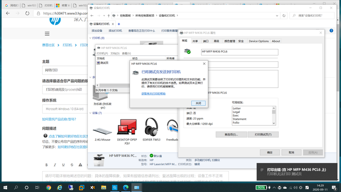Screen dimensions: 341x192
Task: Open the 打印机(P) menu in print queue
Action: 102,54
